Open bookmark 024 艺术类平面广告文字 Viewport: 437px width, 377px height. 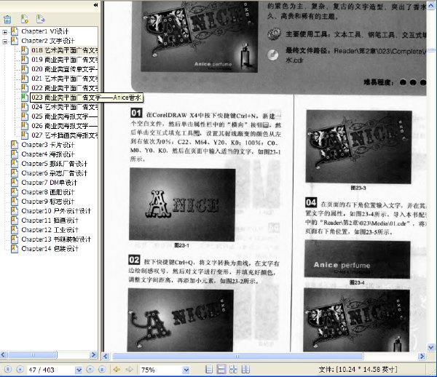64,107
